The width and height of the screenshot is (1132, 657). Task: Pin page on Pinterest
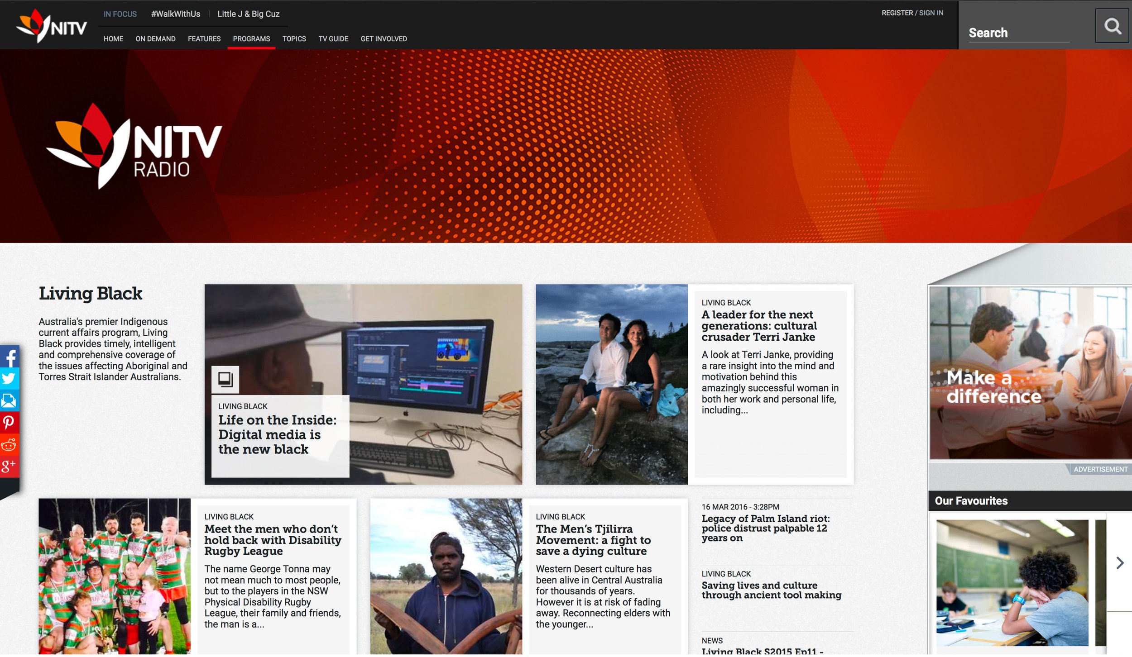point(10,423)
